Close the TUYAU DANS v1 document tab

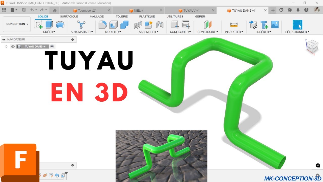pos(265,10)
